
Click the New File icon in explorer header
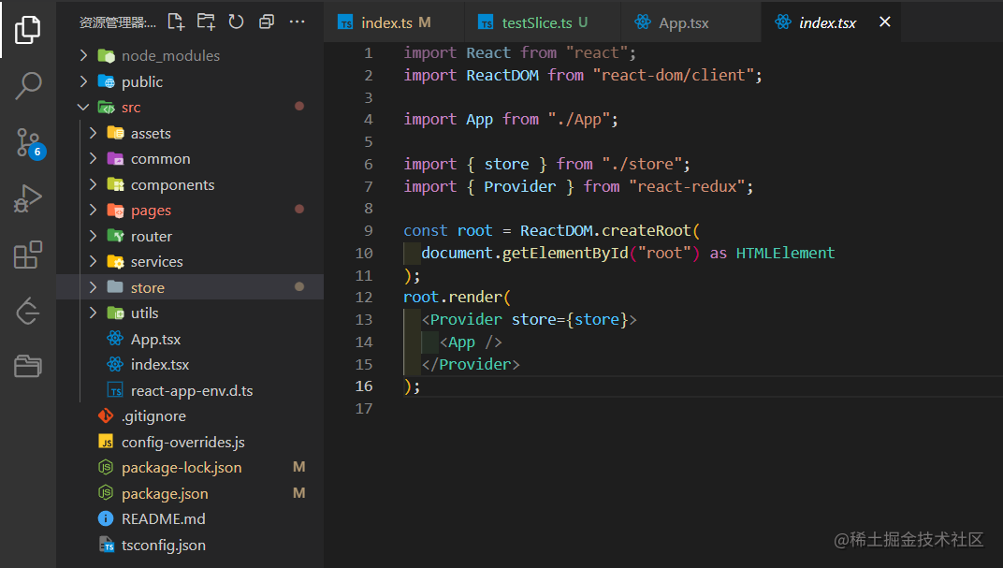click(176, 22)
